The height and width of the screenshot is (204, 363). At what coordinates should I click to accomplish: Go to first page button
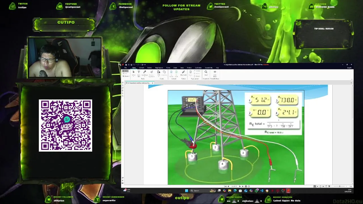pyautogui.click(x=225, y=186)
